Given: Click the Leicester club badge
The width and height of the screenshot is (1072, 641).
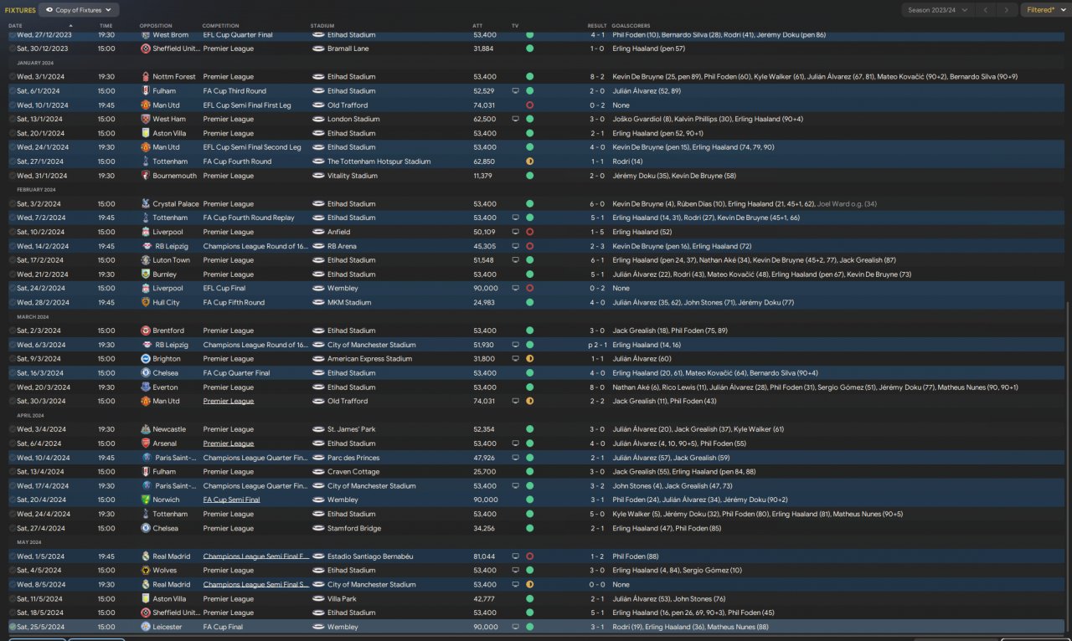Looking at the screenshot, I should [x=146, y=627].
